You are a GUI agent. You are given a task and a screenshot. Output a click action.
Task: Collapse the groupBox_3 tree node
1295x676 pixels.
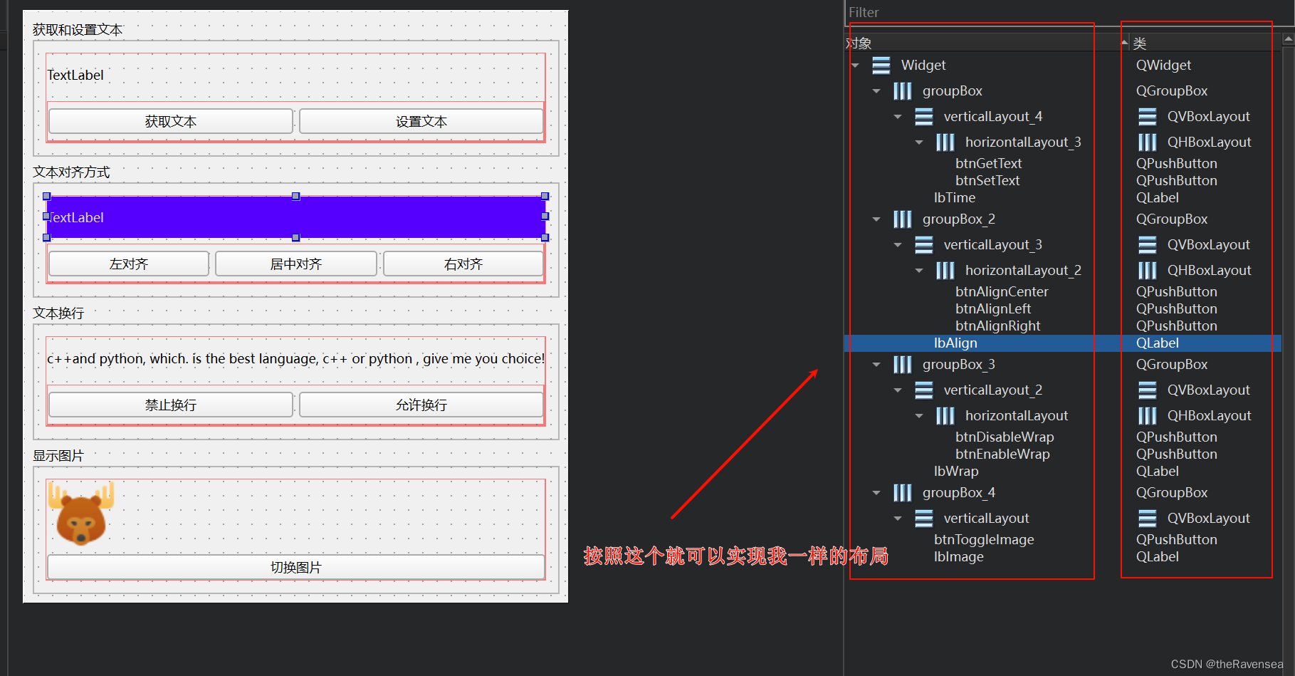(876, 365)
